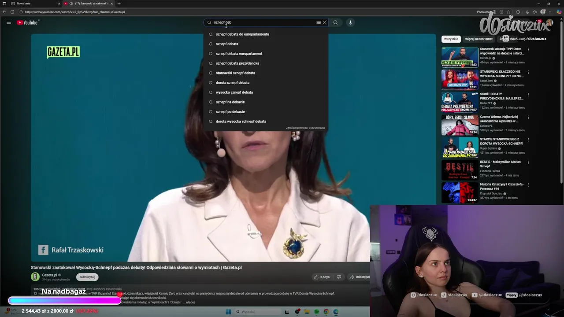Image resolution: width=564 pixels, height=317 pixels.
Task: Click 'Zgłoś podpowiedzi wyszukiwania' link
Action: (305, 128)
